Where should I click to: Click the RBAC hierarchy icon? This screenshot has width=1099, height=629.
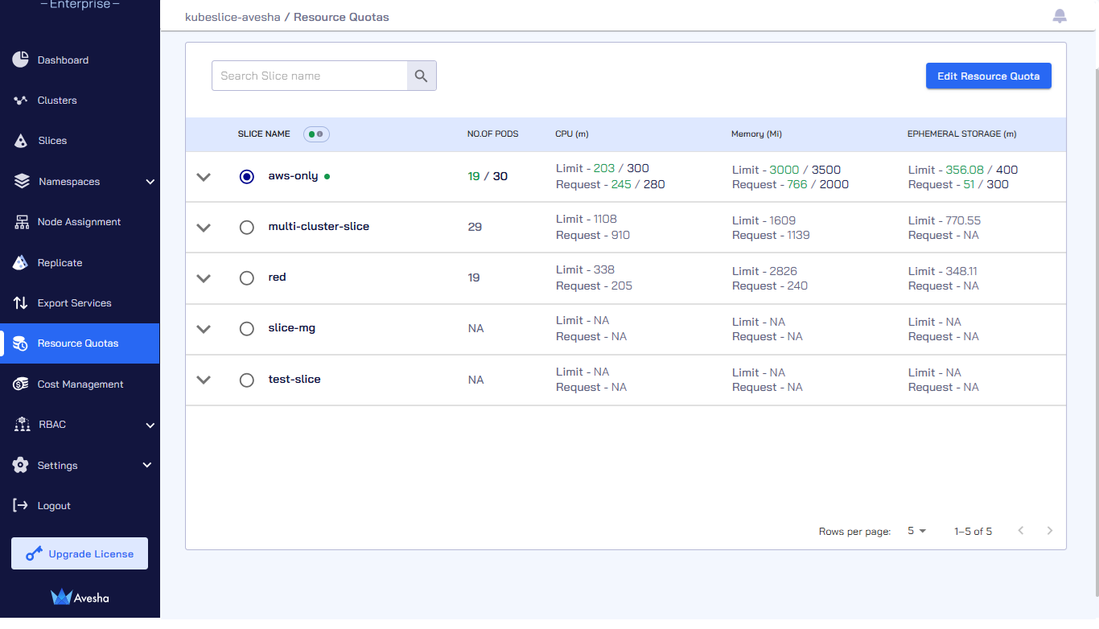pos(23,425)
